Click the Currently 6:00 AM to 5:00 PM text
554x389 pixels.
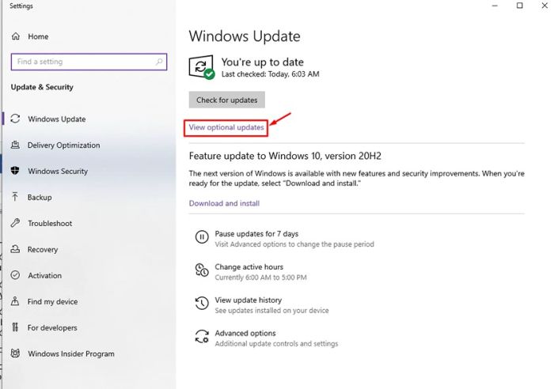260,278
